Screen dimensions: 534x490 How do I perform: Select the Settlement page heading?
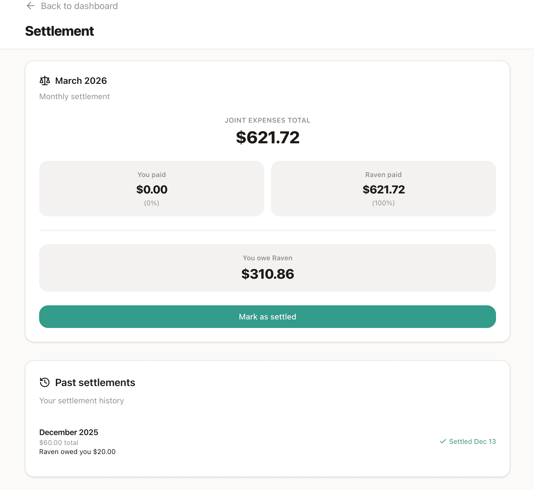click(x=59, y=31)
